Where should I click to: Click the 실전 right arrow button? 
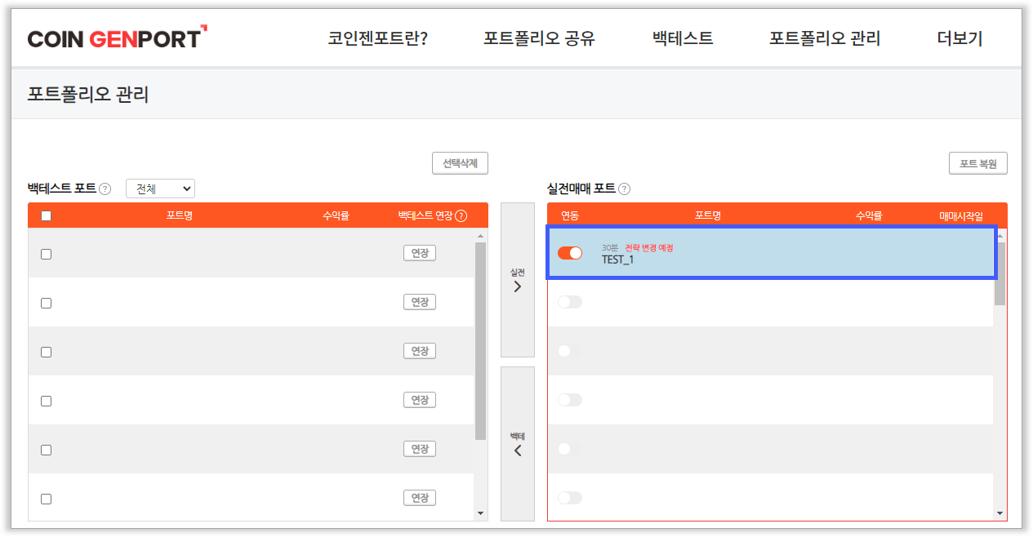point(517,280)
